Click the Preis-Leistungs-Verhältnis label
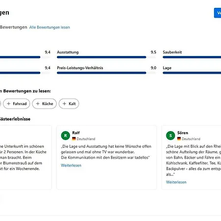The image size is (221, 221). tap(80, 68)
